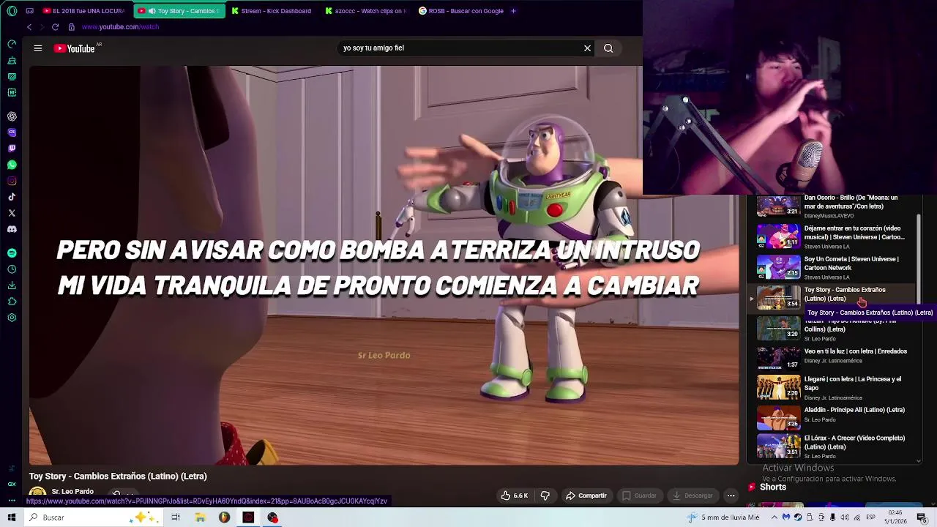Expand YouTube guide hamburger menu
Viewport: 937px width, 527px height.
[37, 48]
